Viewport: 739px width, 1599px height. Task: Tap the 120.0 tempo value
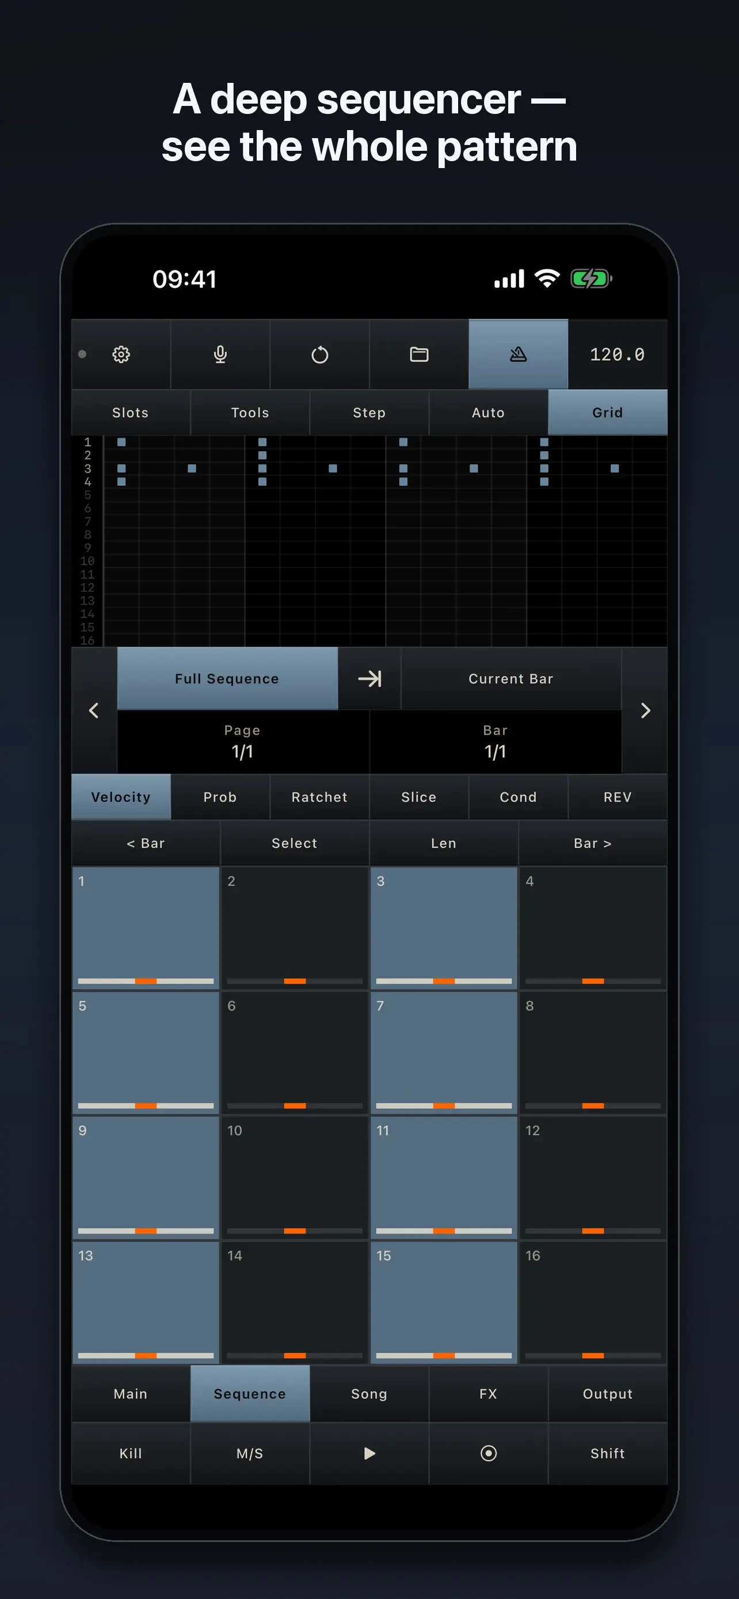(x=618, y=355)
